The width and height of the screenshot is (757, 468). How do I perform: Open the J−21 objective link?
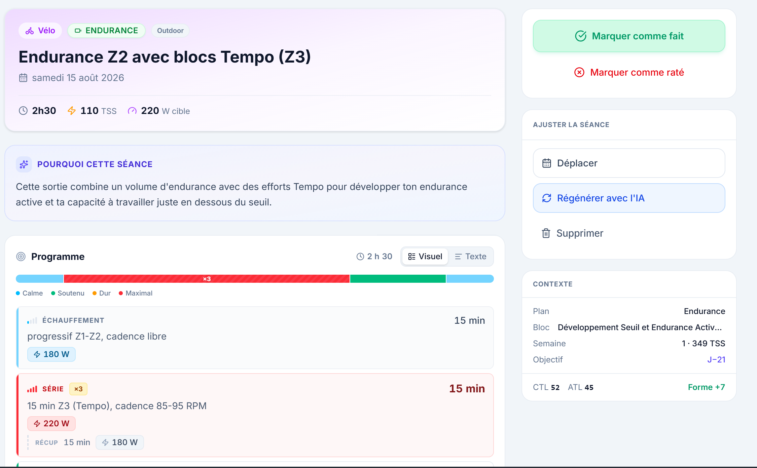click(x=716, y=360)
